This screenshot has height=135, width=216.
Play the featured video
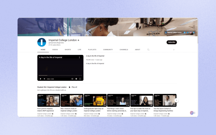tap(41, 79)
